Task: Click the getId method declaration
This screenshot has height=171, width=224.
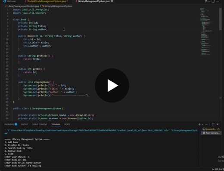Action: pyautogui.click(x=31, y=69)
